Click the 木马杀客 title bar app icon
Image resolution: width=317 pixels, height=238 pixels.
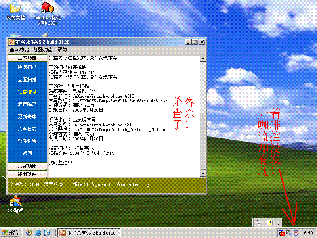tap(11, 42)
